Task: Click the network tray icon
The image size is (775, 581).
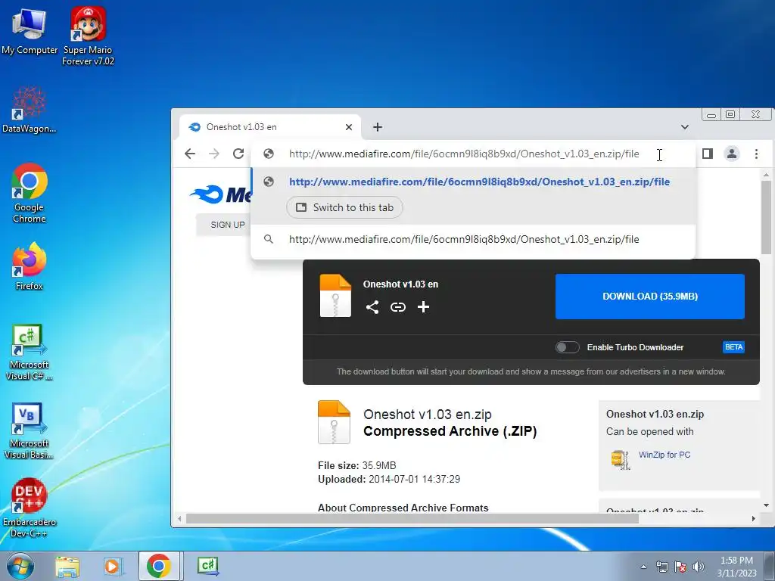Action: (x=661, y=567)
